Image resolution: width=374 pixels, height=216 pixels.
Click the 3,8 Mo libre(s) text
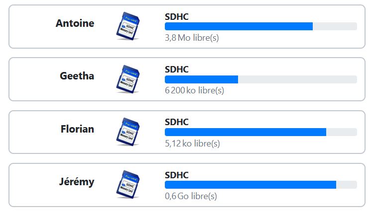[x=192, y=38]
